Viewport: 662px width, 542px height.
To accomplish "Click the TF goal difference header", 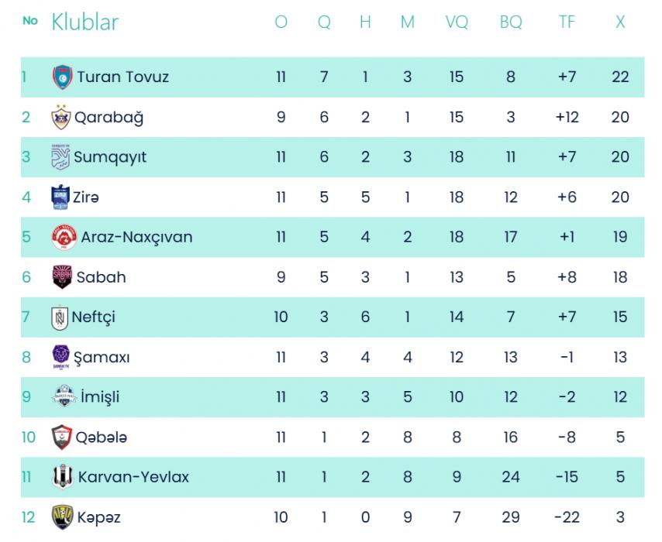I will (567, 22).
